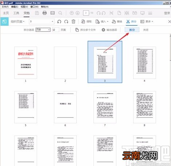Select page 4 thumbnail

144,63
